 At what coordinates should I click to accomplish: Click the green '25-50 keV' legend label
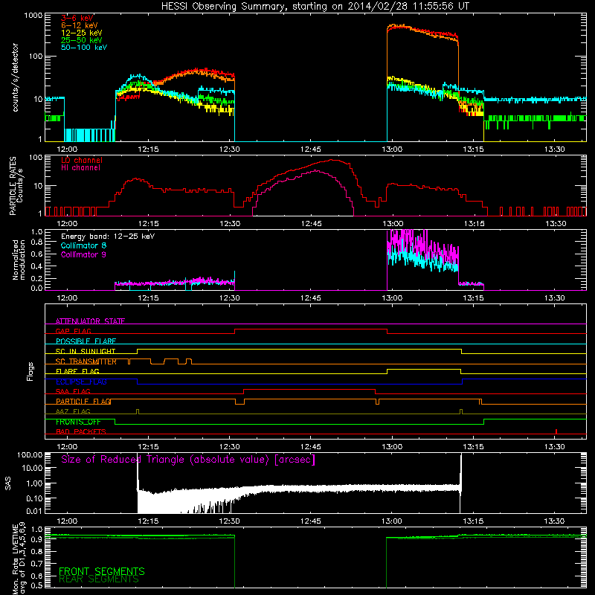pos(82,40)
